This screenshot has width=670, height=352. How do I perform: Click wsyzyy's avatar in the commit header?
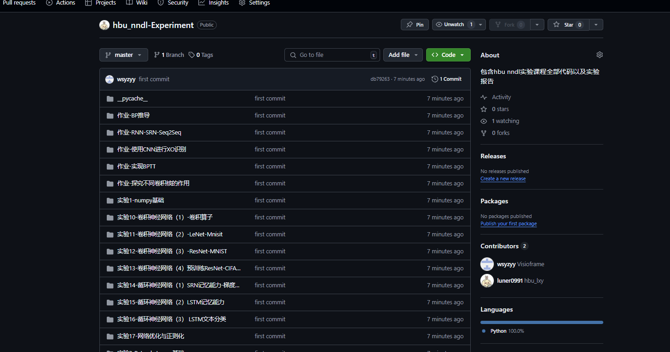(110, 79)
